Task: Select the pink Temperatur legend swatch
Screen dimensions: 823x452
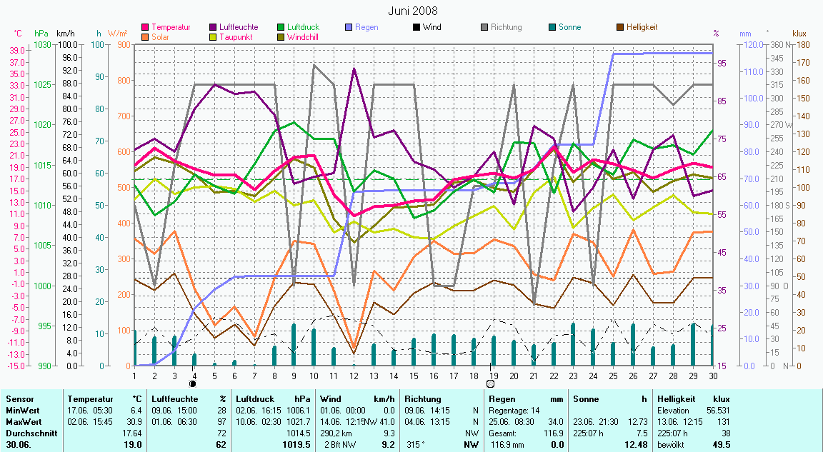Action: [x=146, y=28]
